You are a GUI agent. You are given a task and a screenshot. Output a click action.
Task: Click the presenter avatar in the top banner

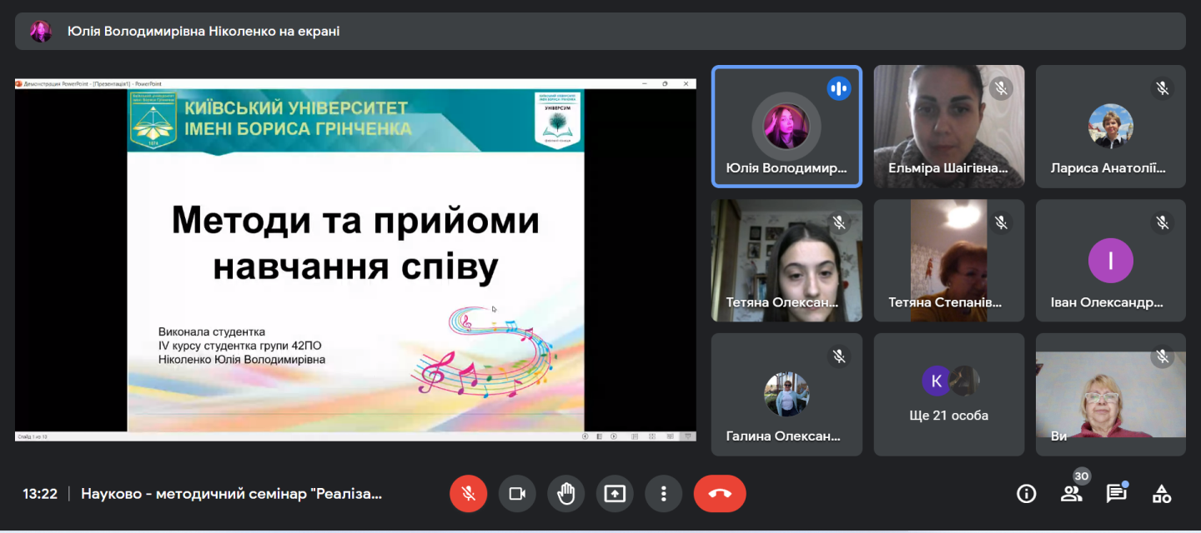point(41,32)
